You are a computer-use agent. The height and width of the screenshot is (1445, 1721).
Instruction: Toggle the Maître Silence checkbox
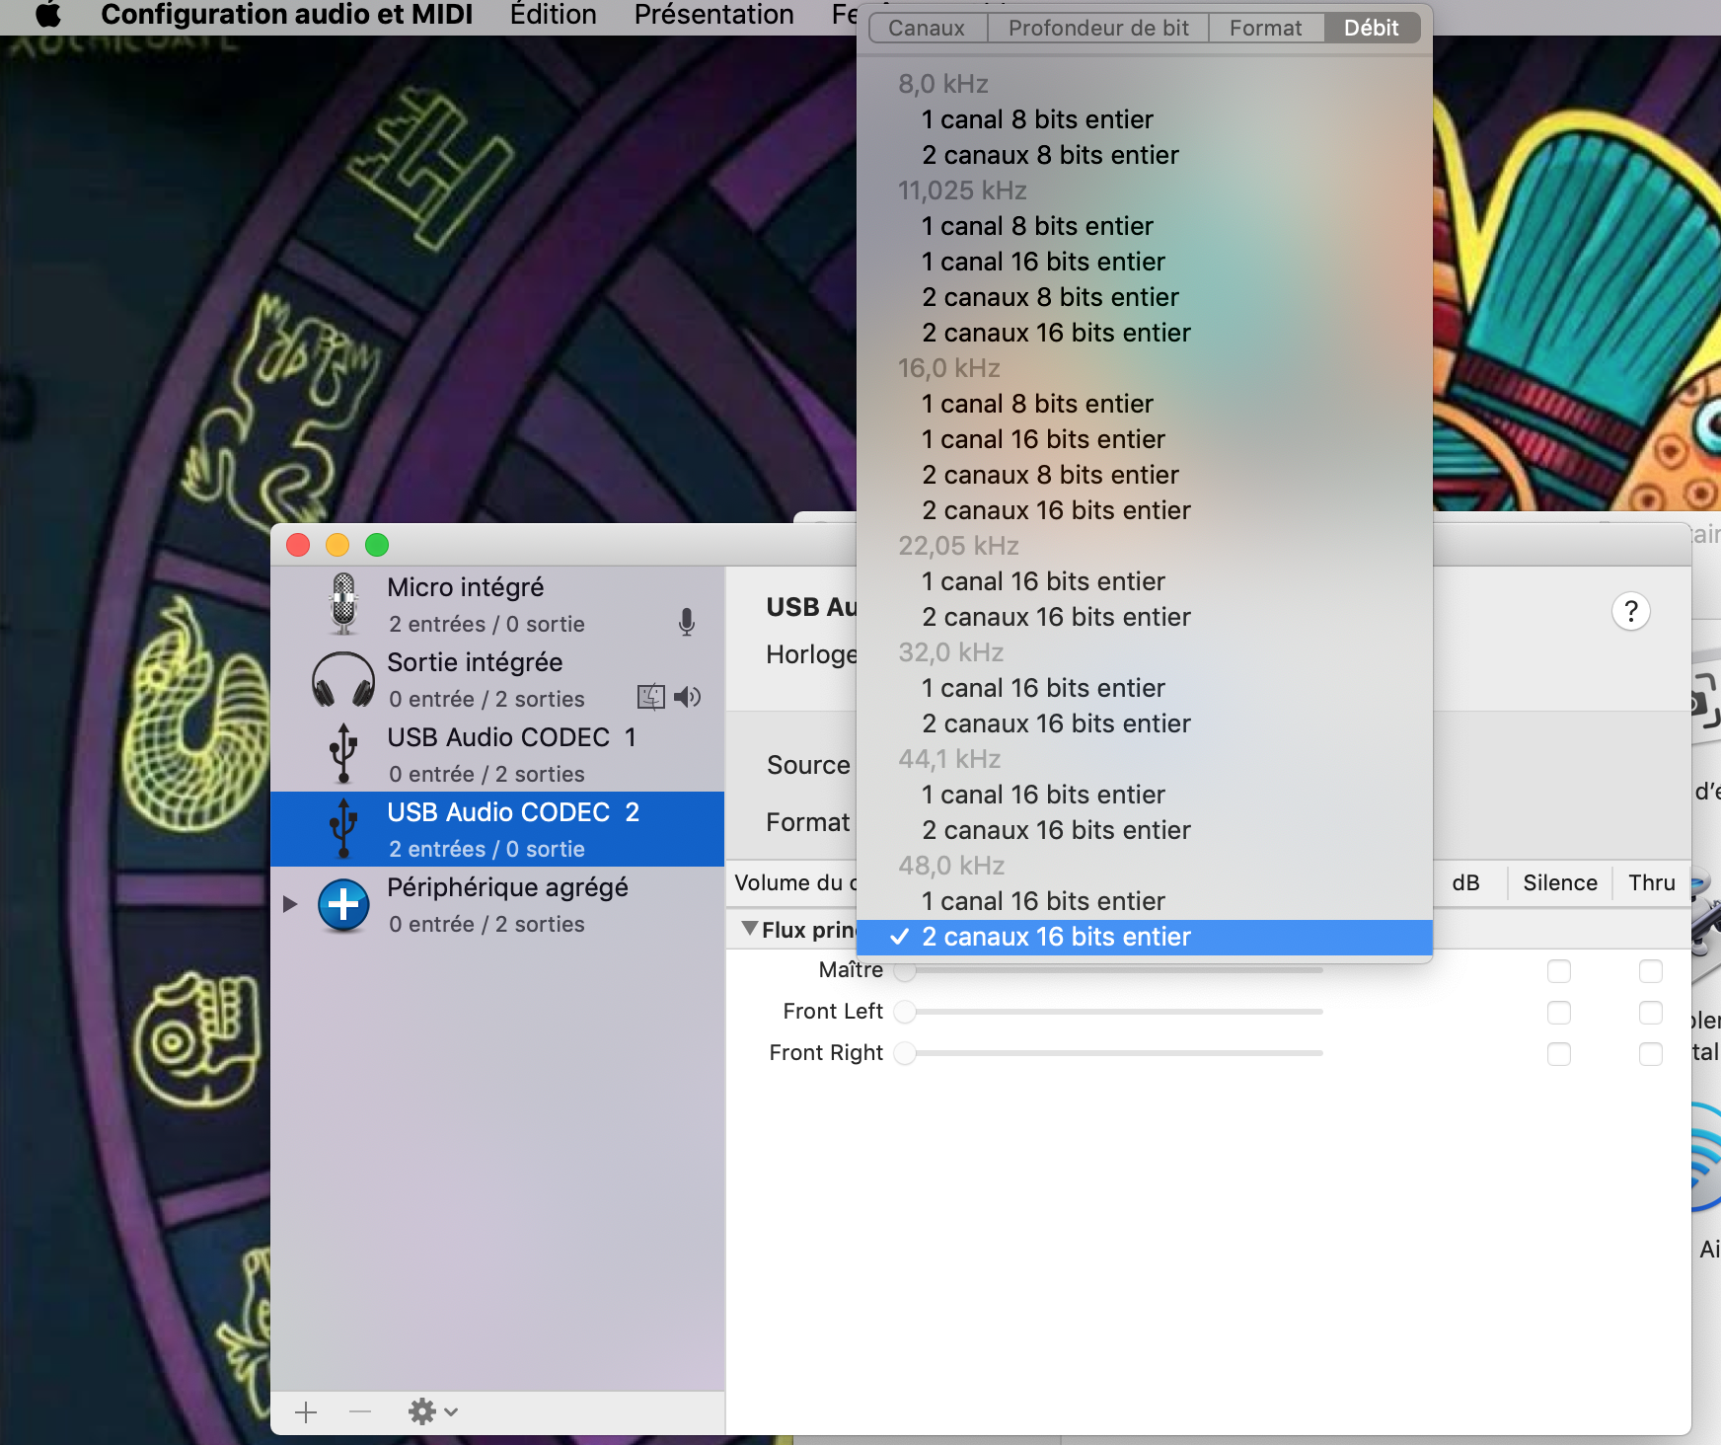point(1559,971)
